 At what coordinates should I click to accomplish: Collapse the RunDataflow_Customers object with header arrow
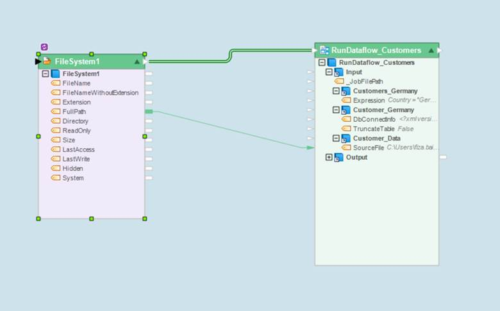pyautogui.click(x=431, y=50)
